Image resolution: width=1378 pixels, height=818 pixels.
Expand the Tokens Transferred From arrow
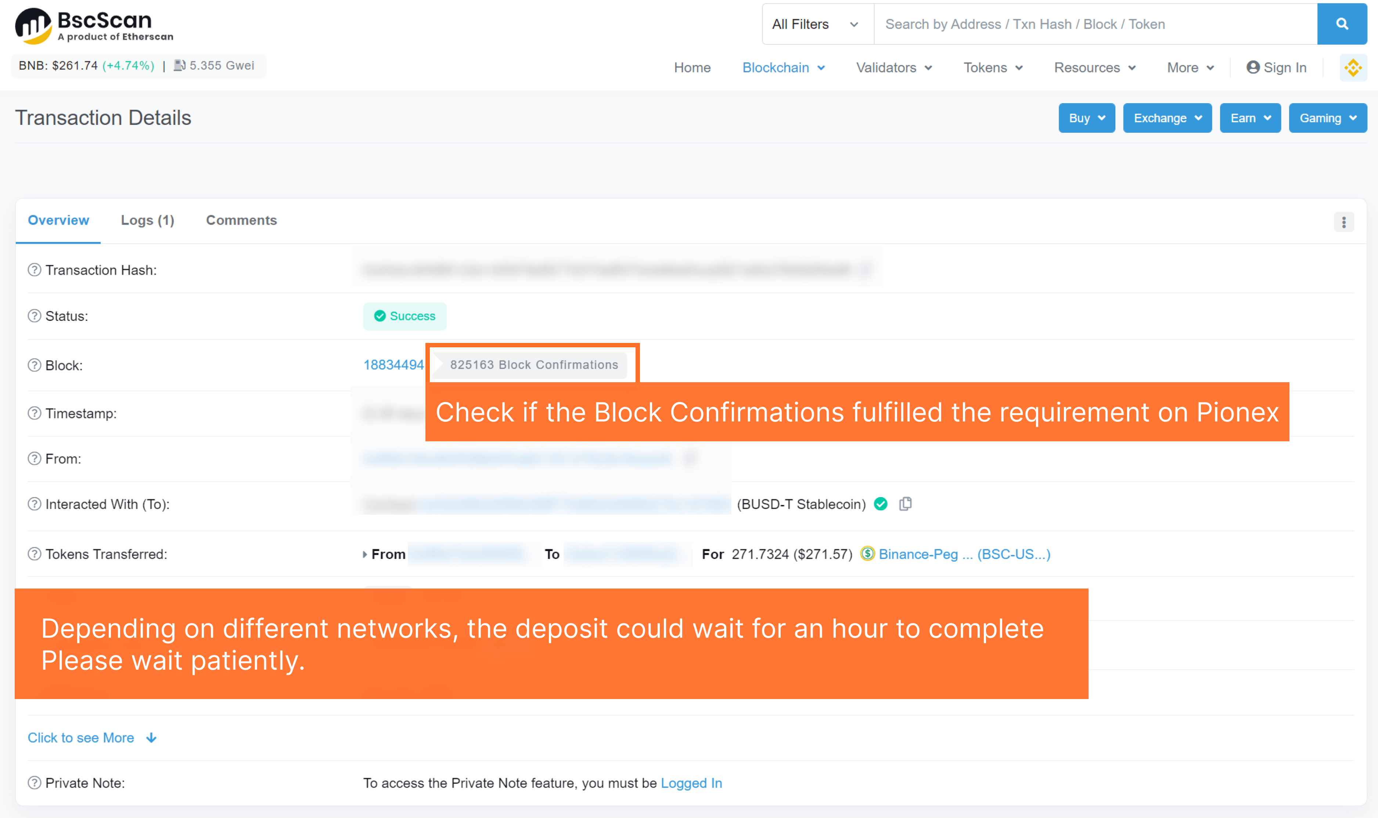click(364, 554)
